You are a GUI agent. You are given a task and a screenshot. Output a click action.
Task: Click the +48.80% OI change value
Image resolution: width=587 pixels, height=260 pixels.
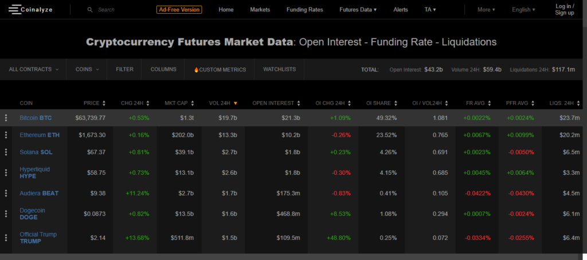[338, 238]
